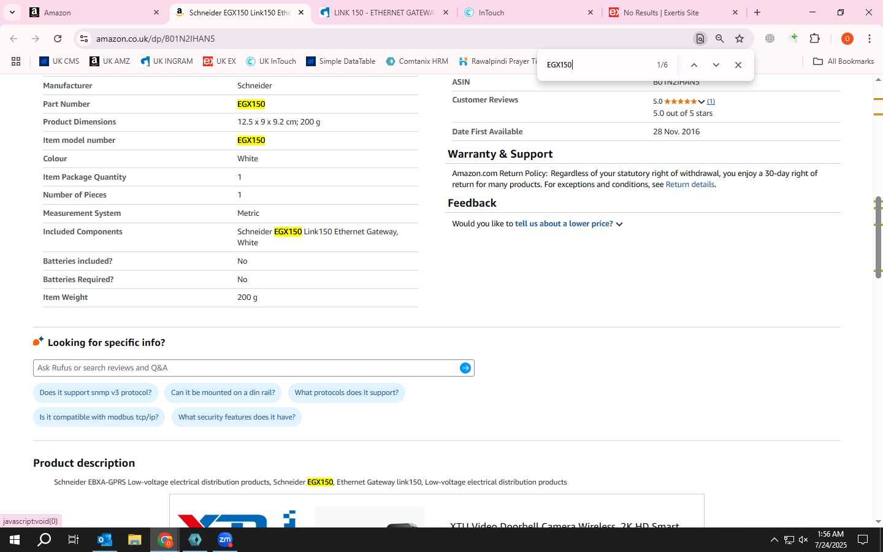Click What security features does it have
Viewport: 883px width, 552px height.
[237, 417]
